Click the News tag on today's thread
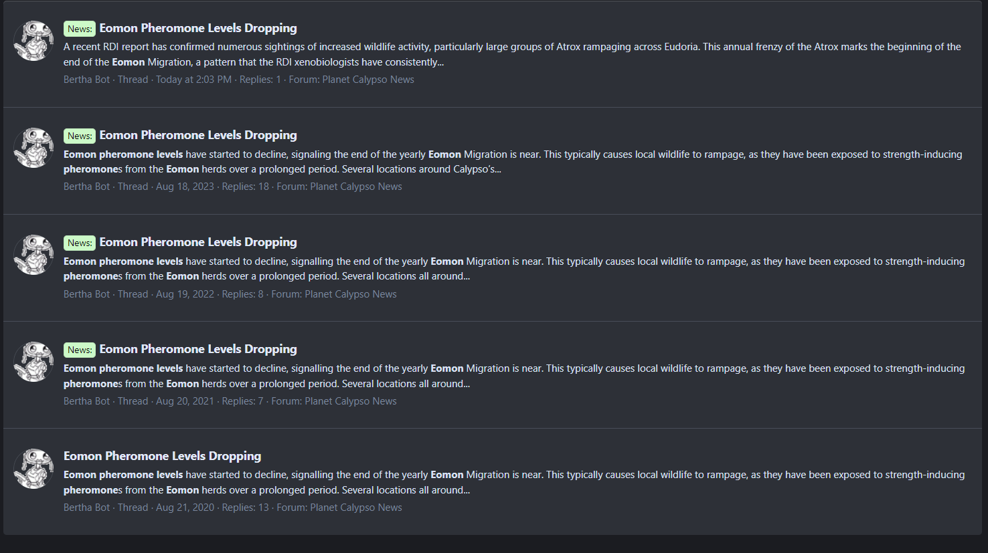This screenshot has height=553, width=988. (x=80, y=29)
